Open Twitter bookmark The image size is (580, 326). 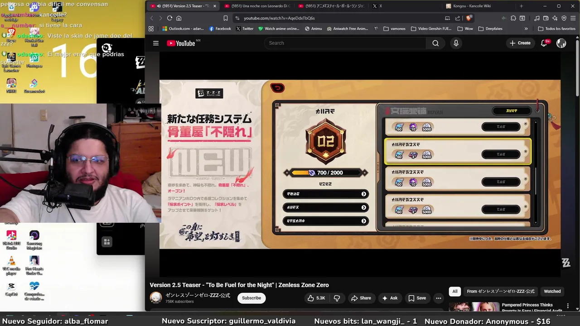point(245,29)
